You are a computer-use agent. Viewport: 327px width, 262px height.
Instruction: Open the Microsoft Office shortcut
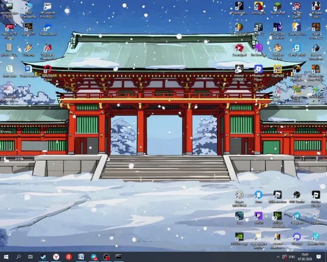pos(9,94)
